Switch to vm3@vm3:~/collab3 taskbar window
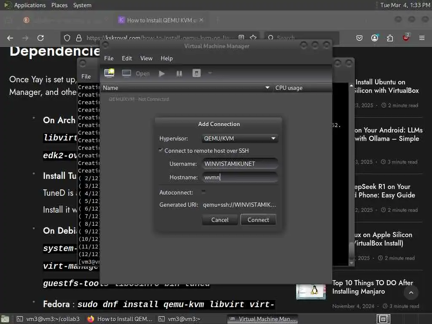Screen dimensions: 432x324 (x=49, y=319)
